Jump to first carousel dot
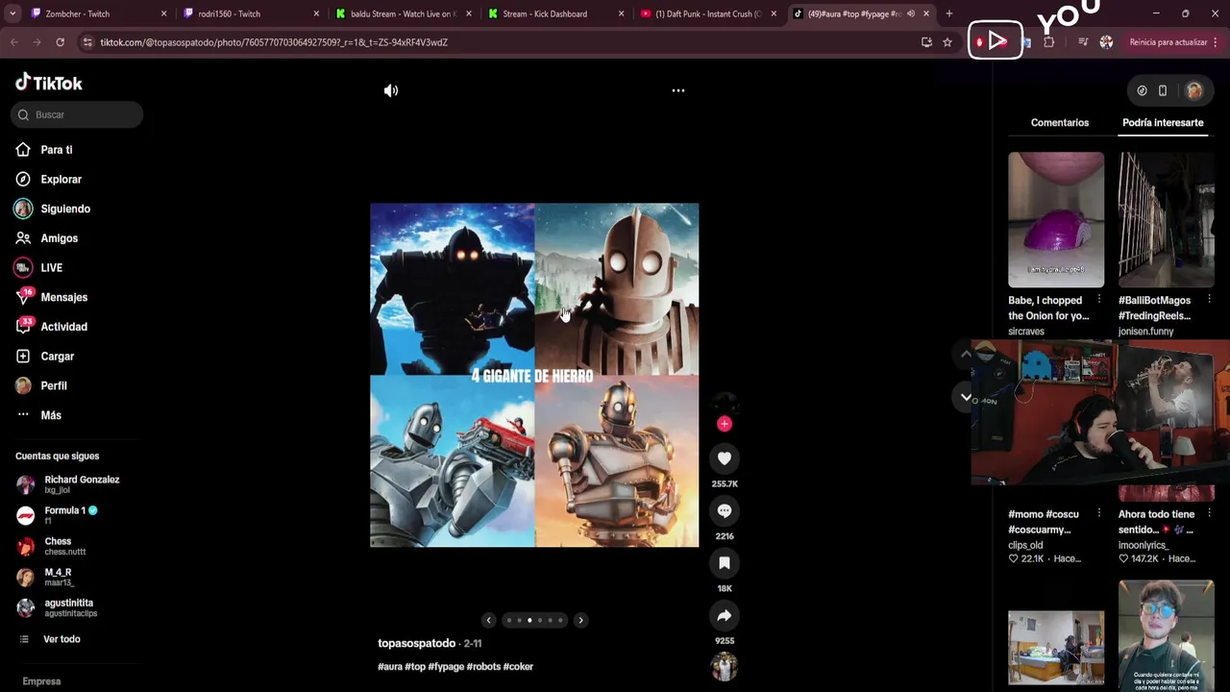This screenshot has width=1230, height=692. coord(508,620)
